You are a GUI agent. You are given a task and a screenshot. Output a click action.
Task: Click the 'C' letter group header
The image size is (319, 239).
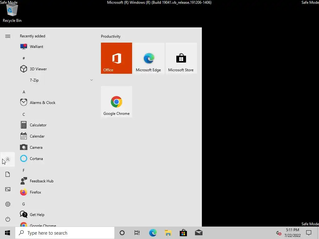pyautogui.click(x=24, y=114)
